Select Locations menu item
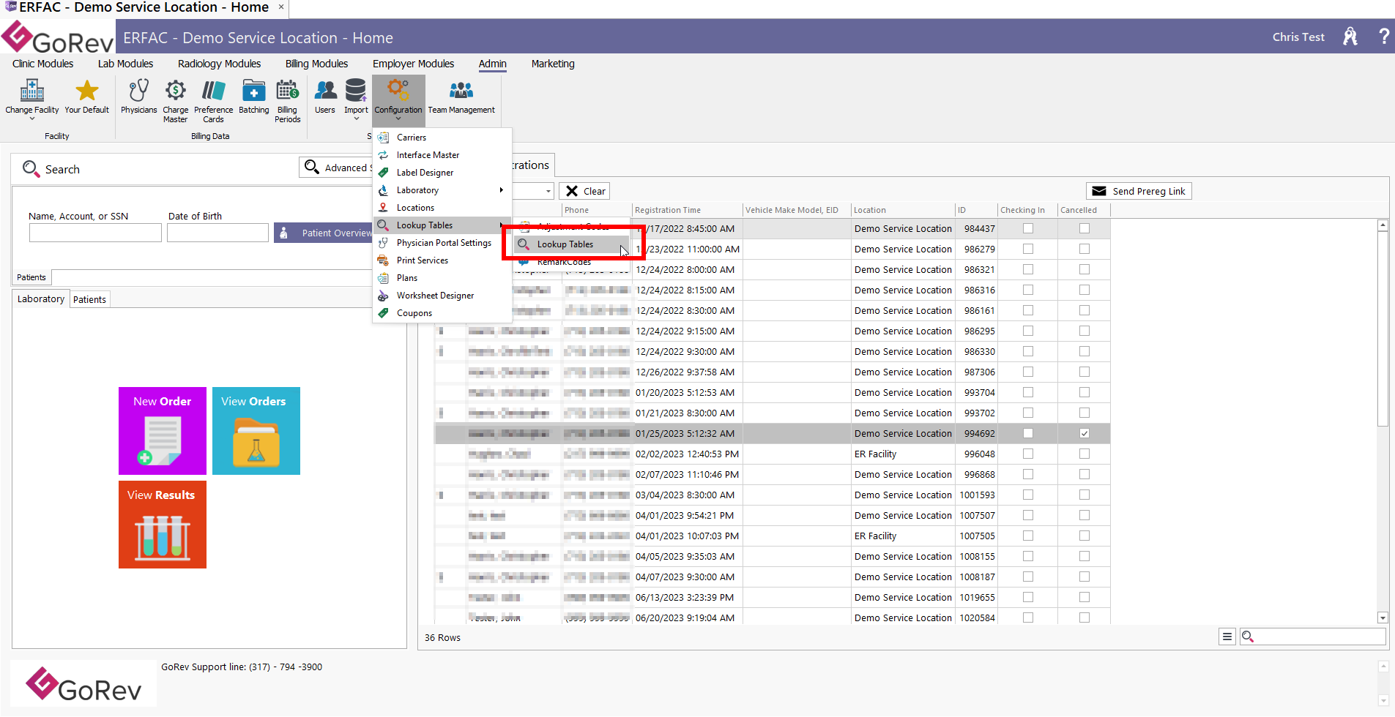 coord(442,208)
